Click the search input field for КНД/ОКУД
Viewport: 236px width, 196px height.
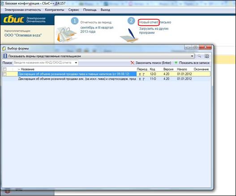coord(44,63)
